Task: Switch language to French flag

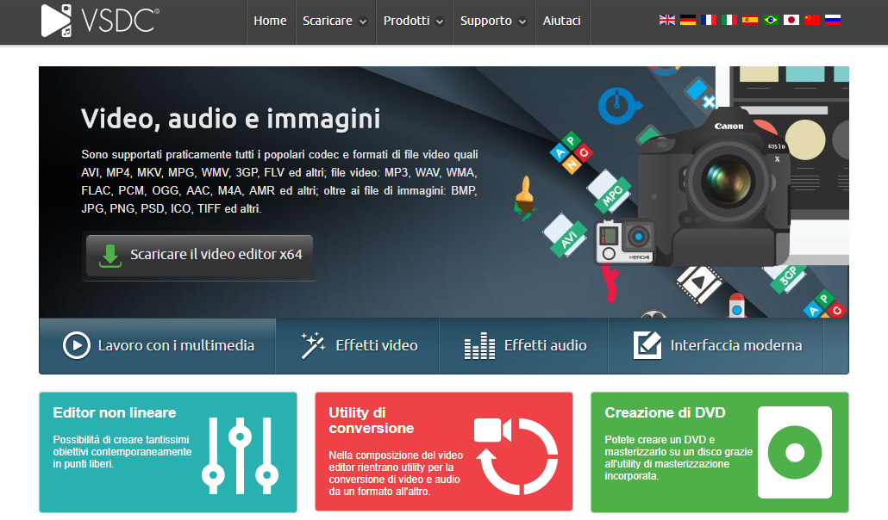Action: tap(709, 20)
